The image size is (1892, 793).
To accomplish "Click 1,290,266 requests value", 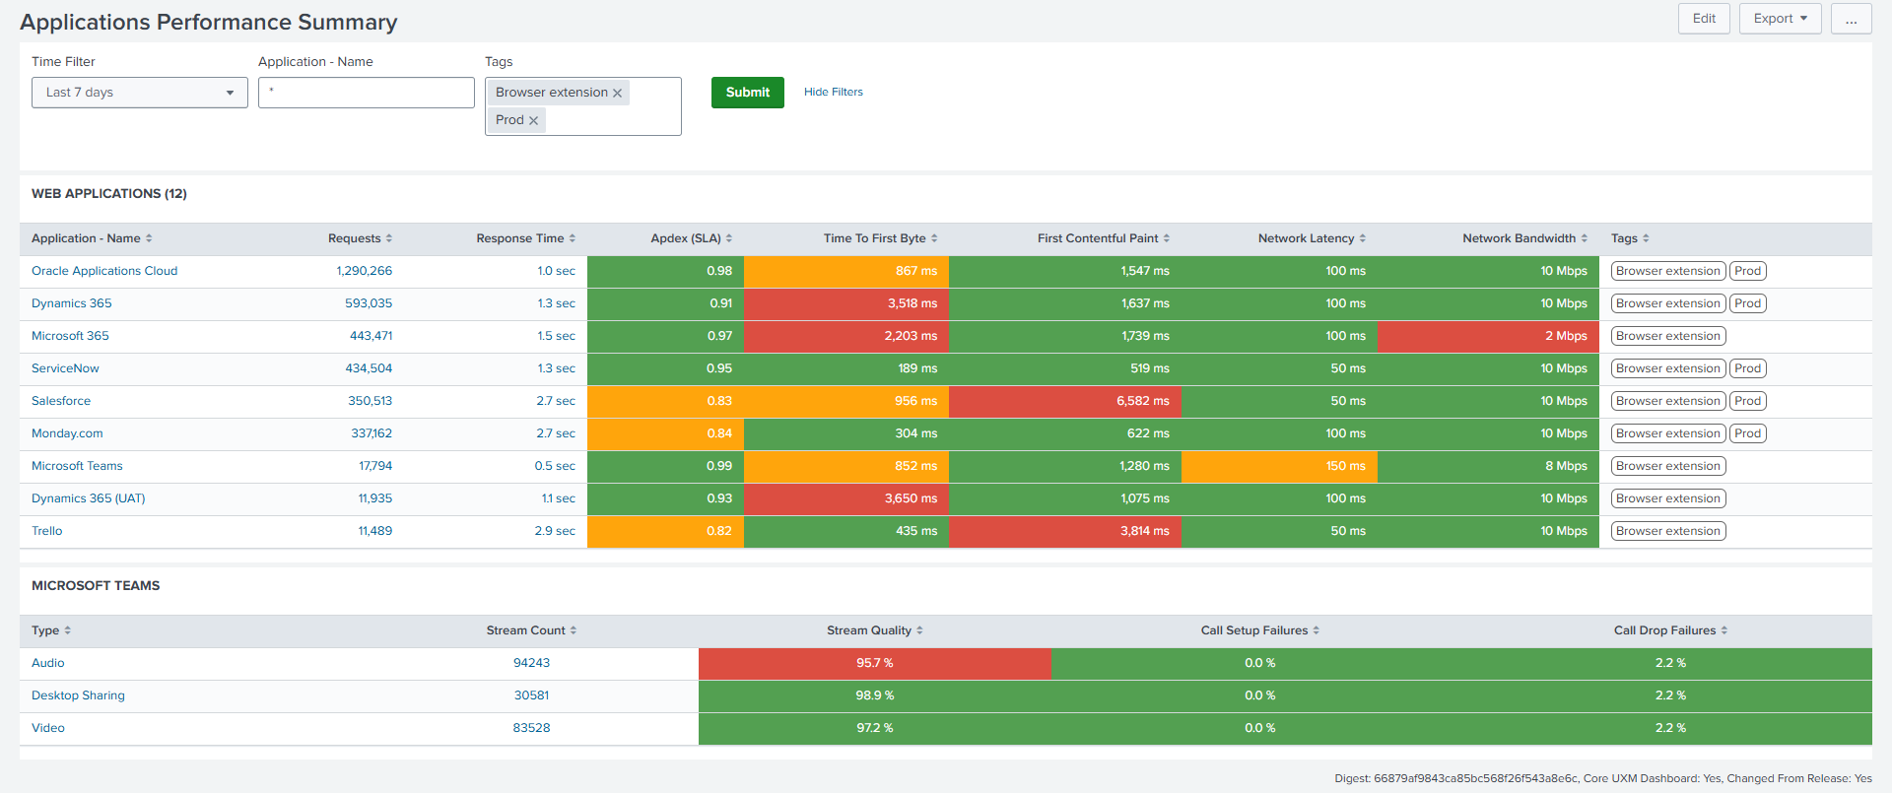I will (364, 271).
